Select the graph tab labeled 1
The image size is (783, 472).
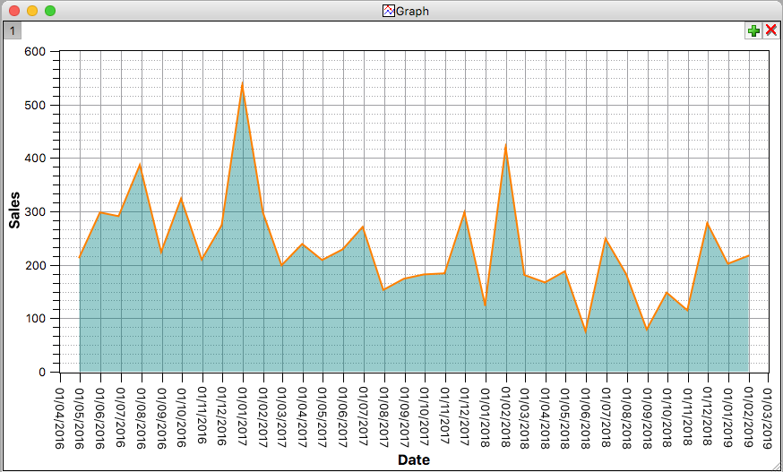tap(11, 30)
